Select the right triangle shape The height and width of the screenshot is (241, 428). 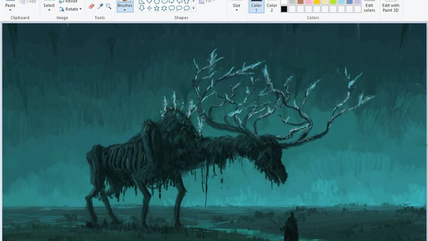(x=141, y=1)
